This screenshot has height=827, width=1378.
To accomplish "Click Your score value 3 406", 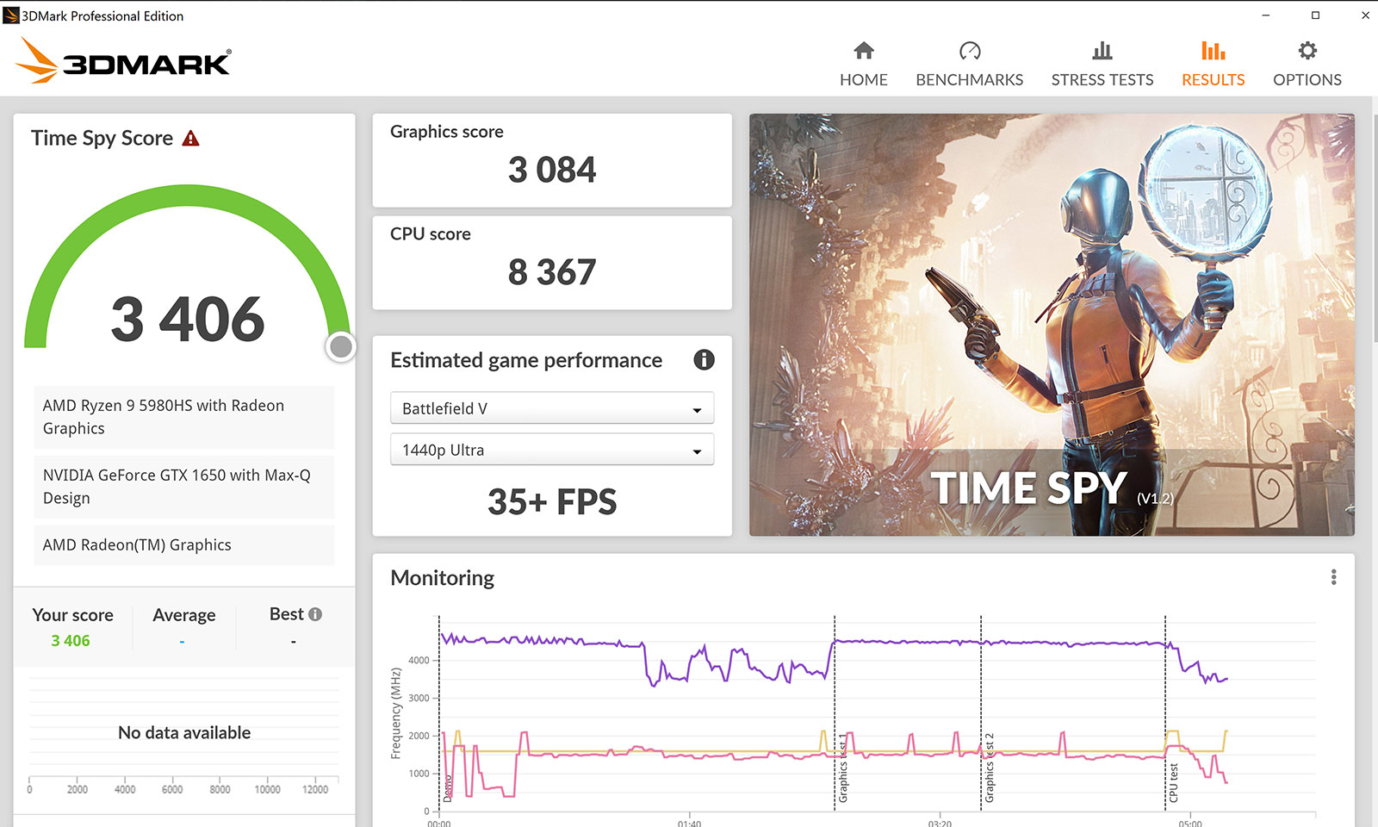I will pos(71,641).
